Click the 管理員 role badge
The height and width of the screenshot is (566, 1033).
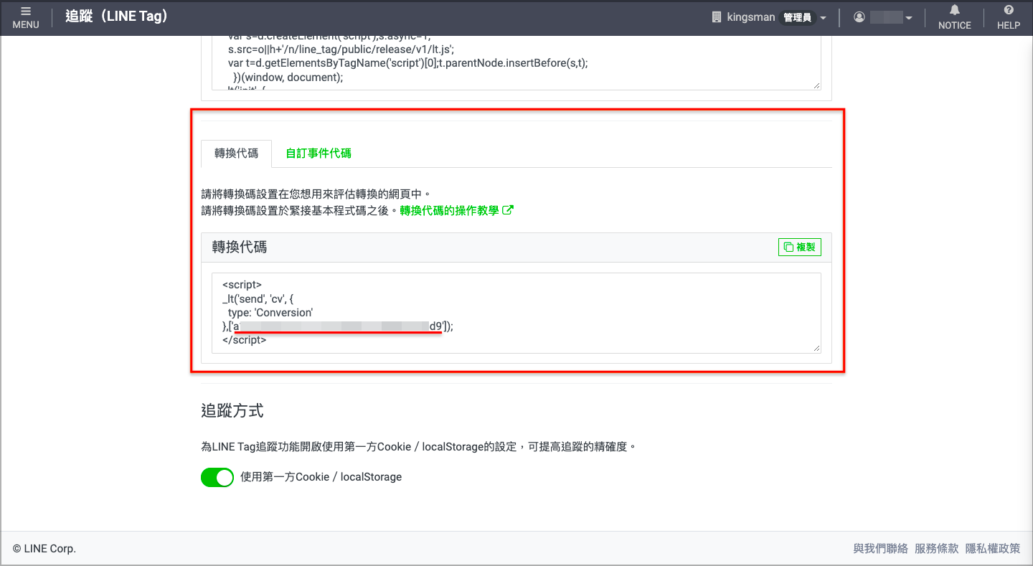click(x=797, y=18)
